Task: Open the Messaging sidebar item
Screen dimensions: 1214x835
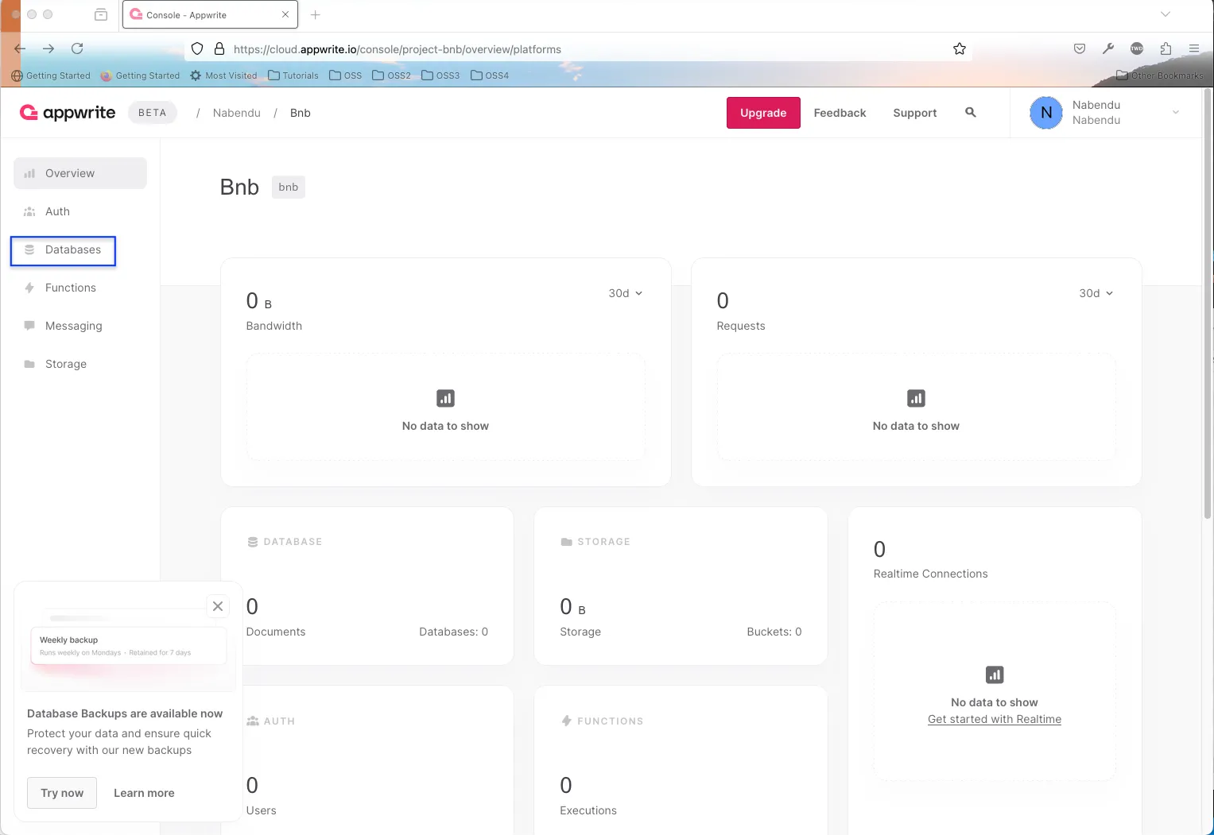Action: [80, 326]
